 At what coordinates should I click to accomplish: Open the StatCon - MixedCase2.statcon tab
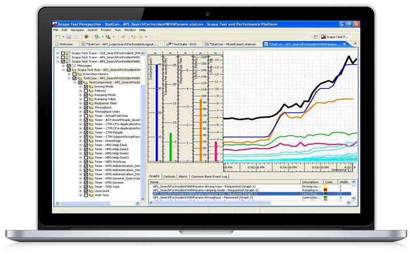232,44
